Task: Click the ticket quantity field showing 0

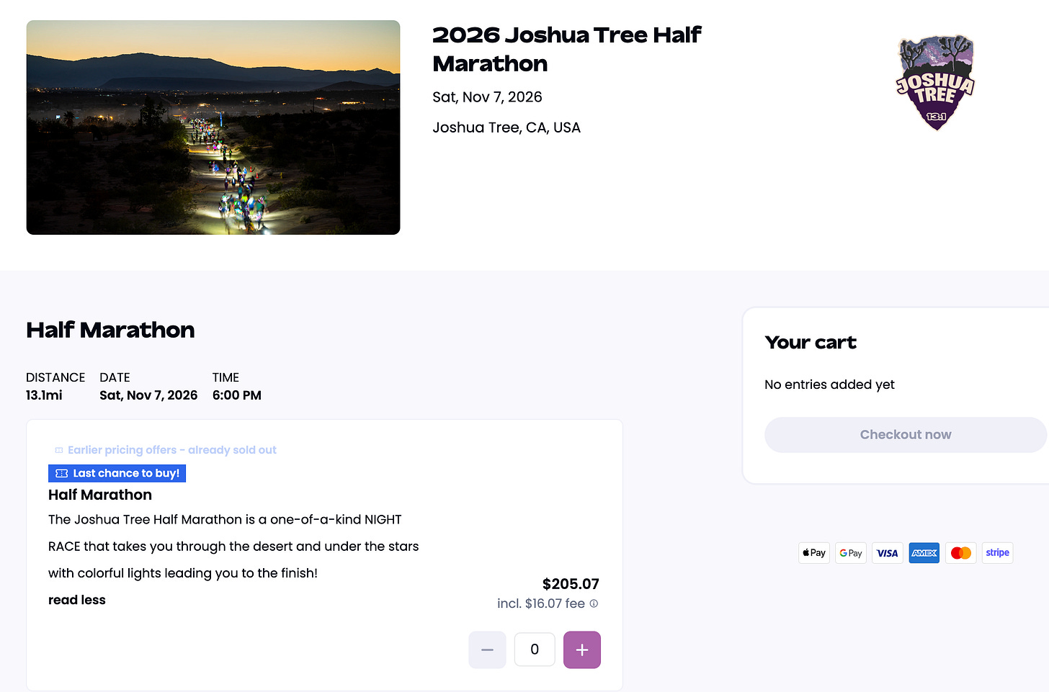Action: click(535, 650)
